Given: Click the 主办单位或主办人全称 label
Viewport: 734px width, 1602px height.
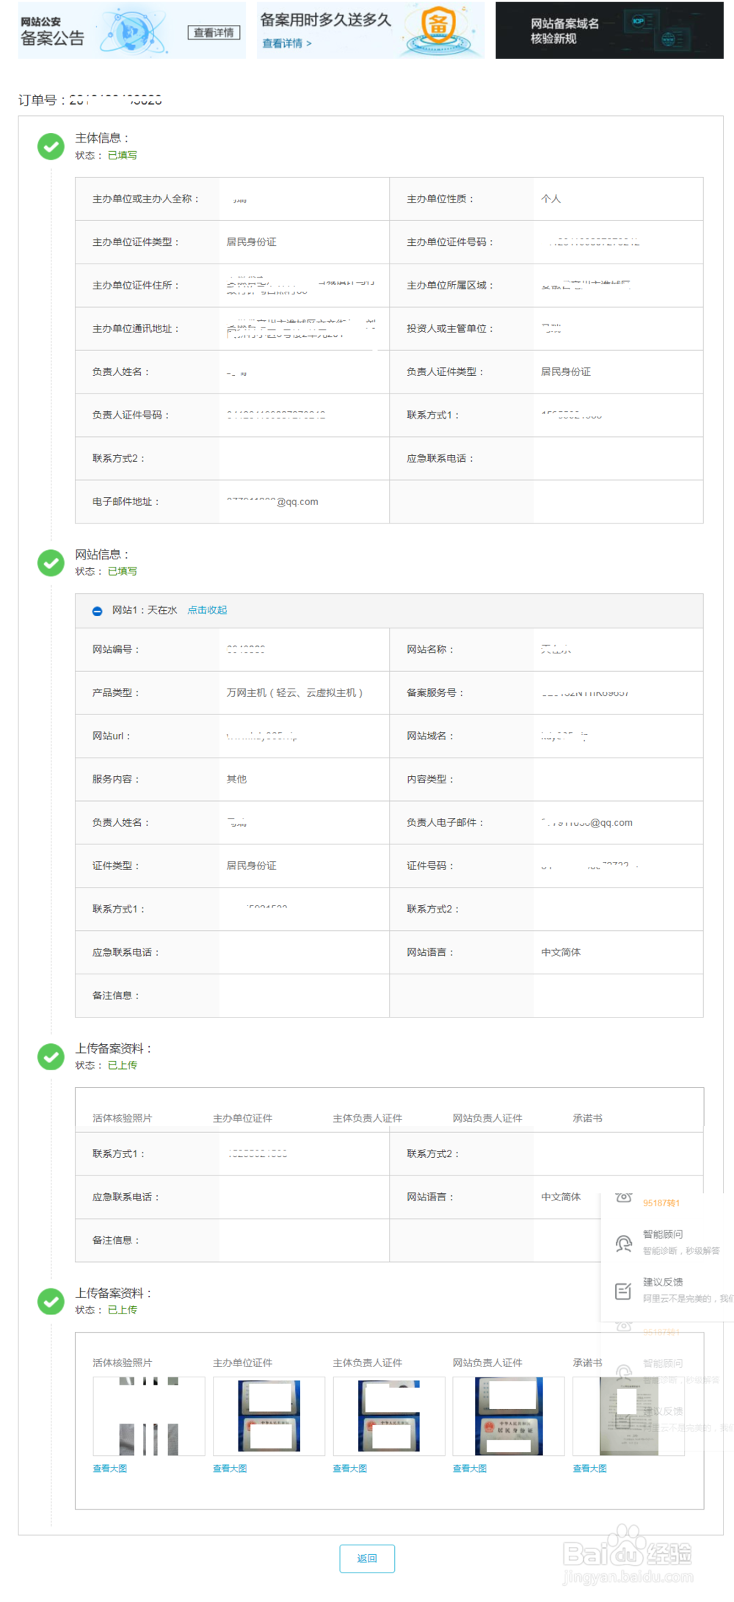Looking at the screenshot, I should point(145,199).
